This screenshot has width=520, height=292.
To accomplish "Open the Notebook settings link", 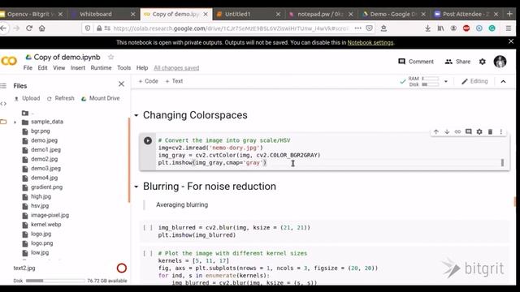I will 370,43.
